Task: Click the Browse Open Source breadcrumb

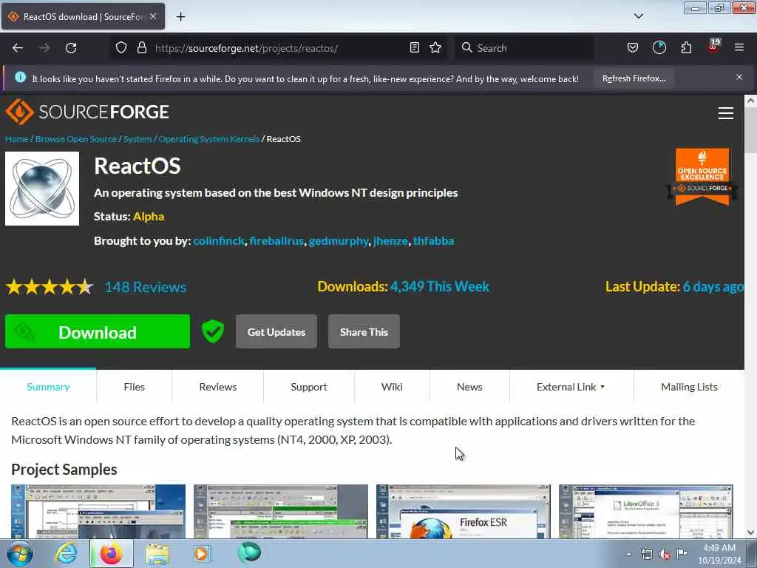Action: pos(76,138)
